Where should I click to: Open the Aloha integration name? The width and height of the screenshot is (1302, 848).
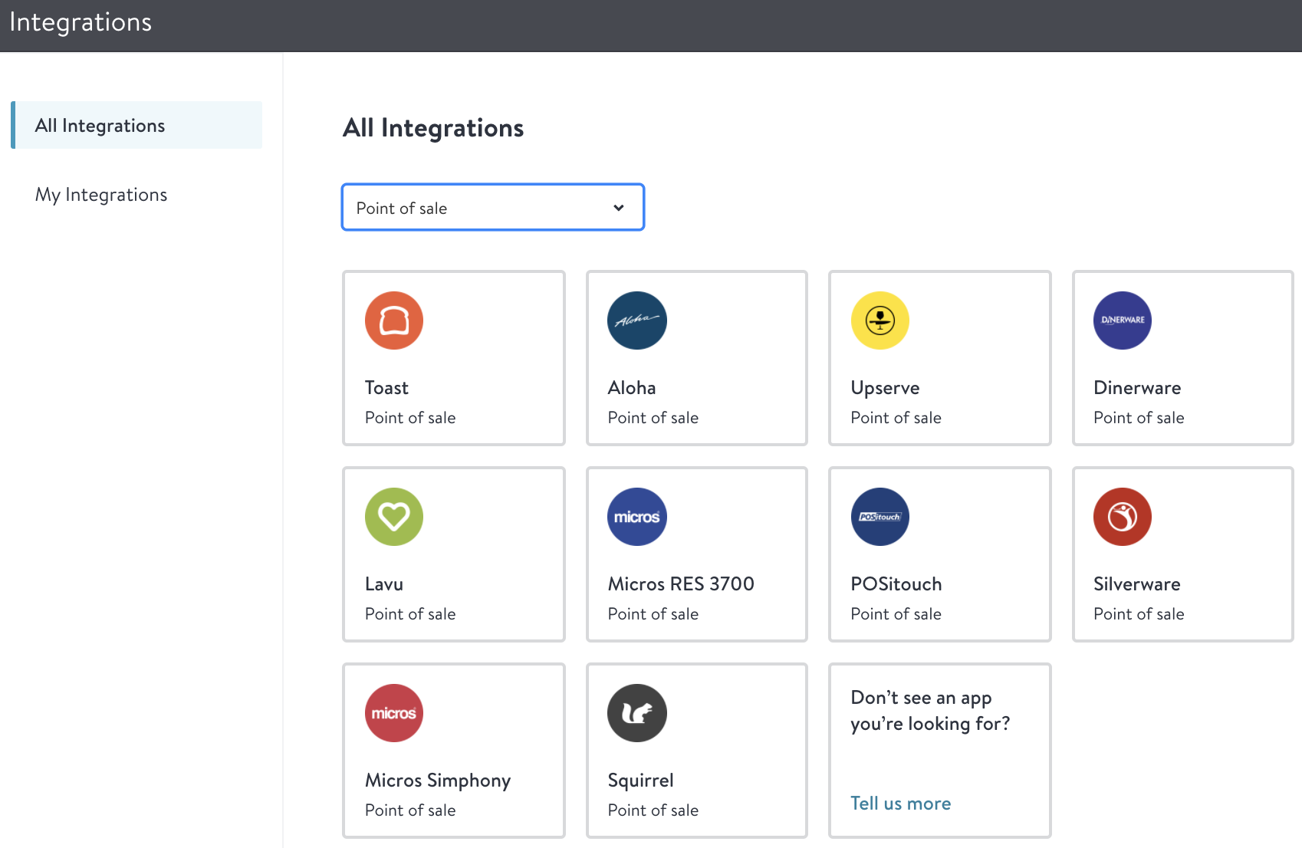632,388
